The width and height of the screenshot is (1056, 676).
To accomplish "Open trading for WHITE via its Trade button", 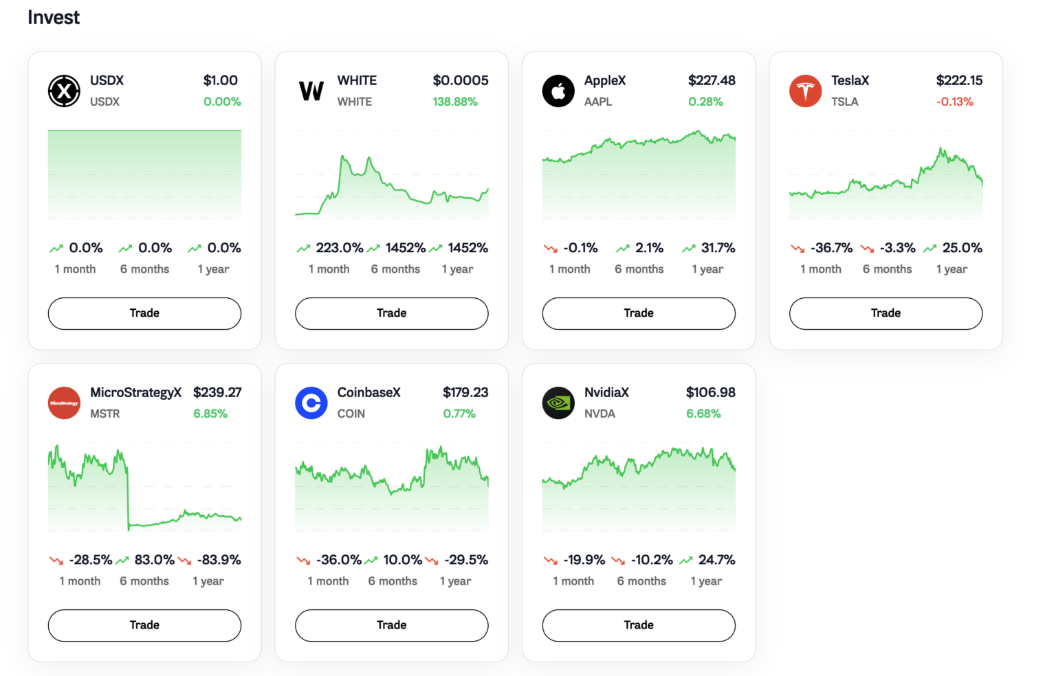I will (x=391, y=313).
